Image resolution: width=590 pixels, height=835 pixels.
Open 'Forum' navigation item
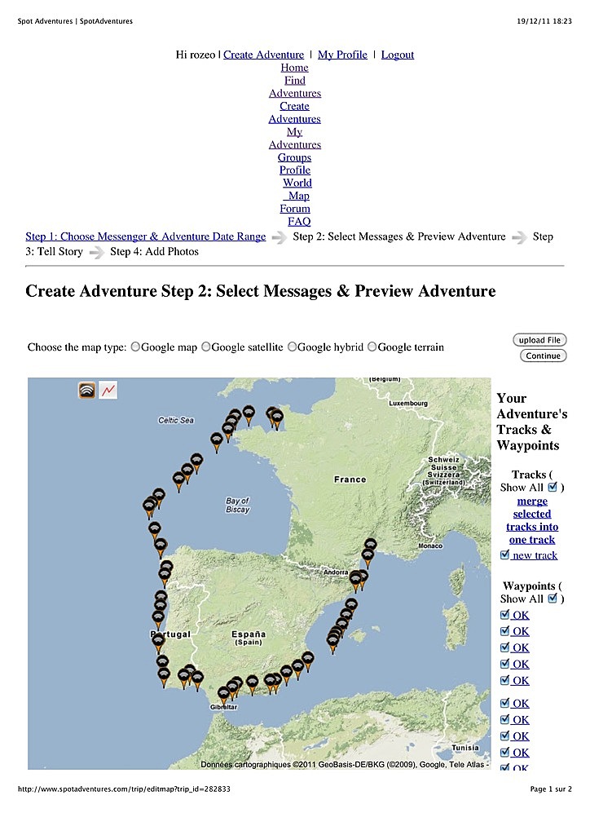click(295, 209)
